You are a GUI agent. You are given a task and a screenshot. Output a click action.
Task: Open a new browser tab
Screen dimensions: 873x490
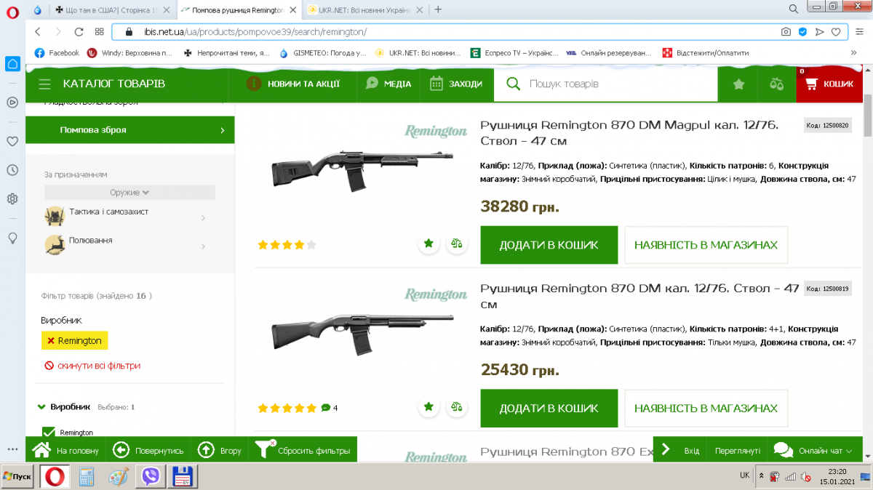pyautogui.click(x=438, y=9)
